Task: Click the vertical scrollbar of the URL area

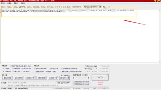Action: [160, 36]
